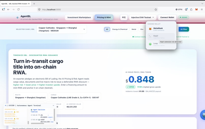The image size is (205, 129).
Task: Click the DEMO status badge
Action: click(x=184, y=17)
